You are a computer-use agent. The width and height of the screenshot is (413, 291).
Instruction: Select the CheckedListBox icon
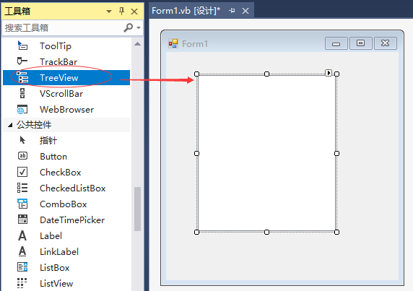pyautogui.click(x=22, y=188)
